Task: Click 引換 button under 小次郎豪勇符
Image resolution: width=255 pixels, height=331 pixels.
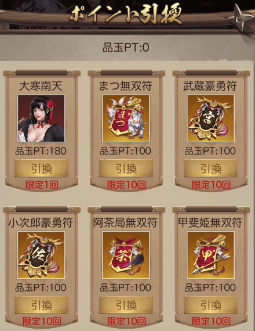Action: [41, 305]
